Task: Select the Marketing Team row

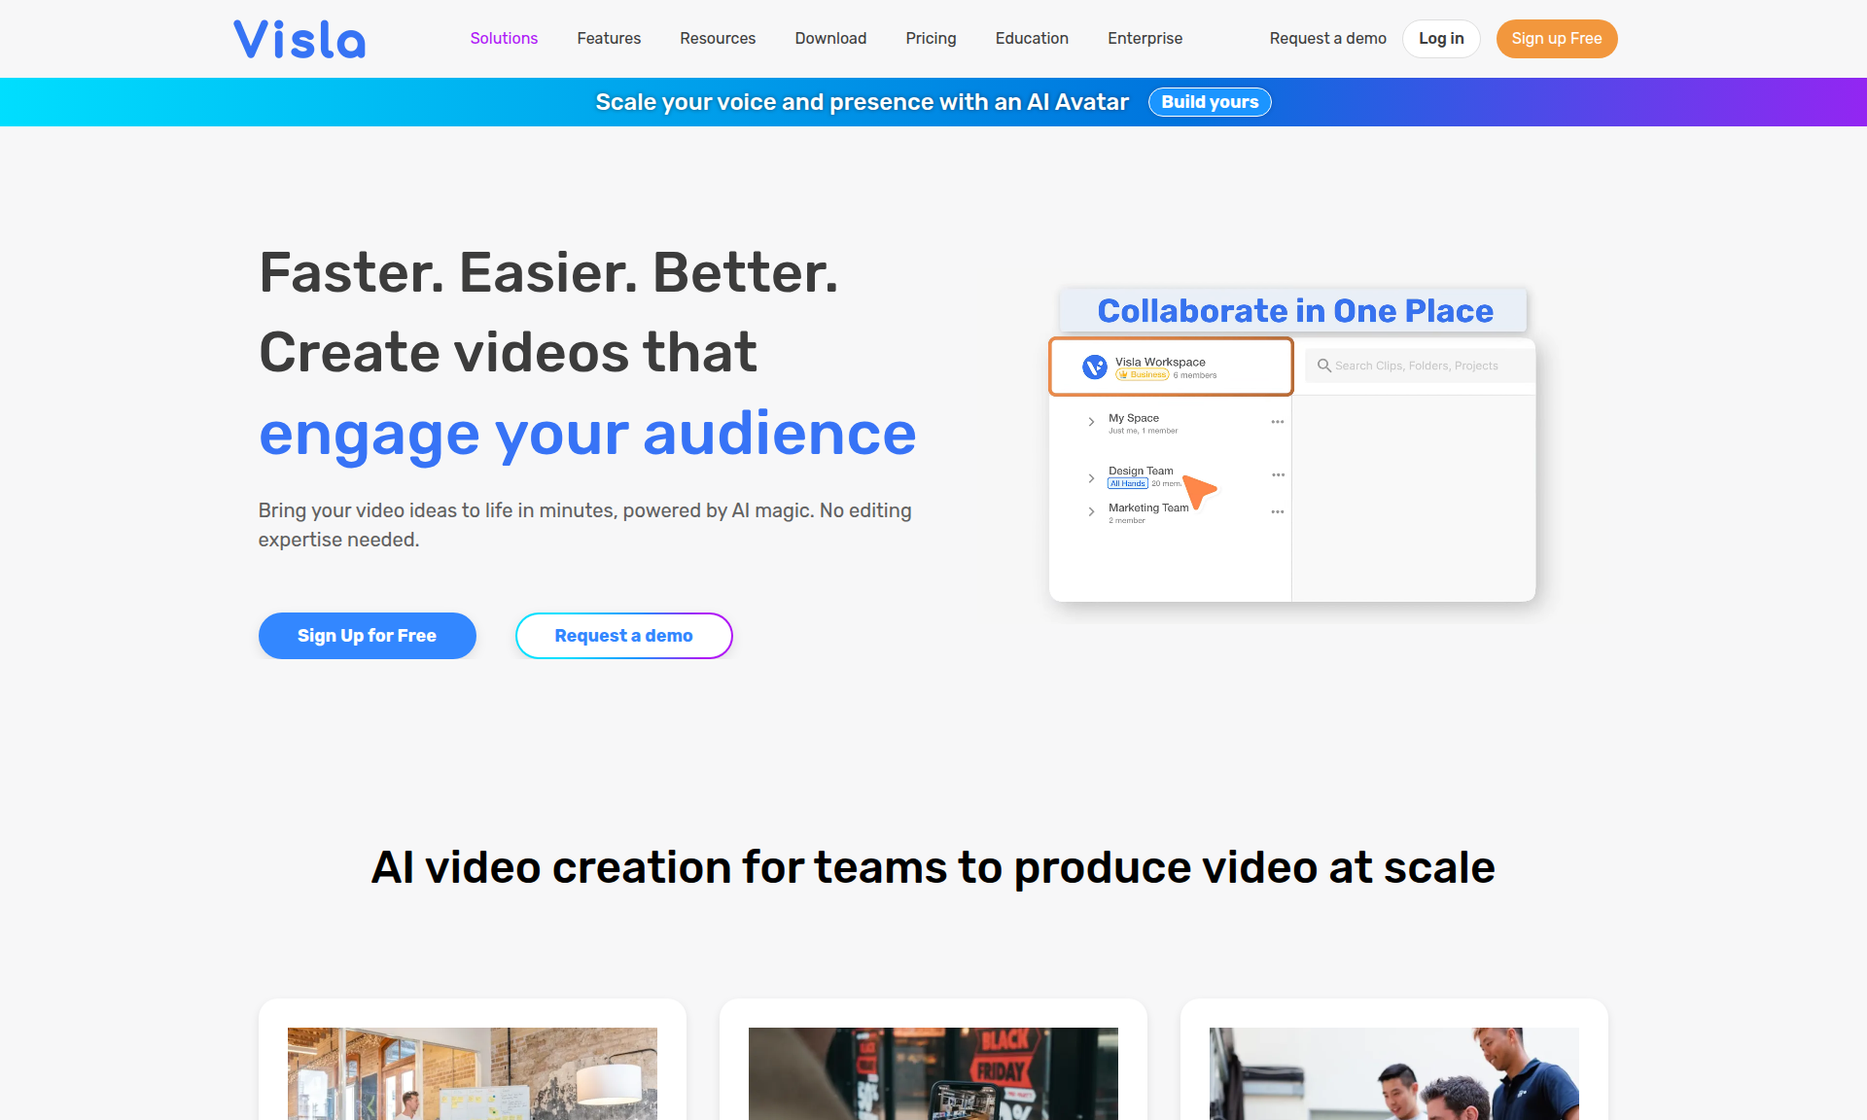Action: click(x=1172, y=512)
